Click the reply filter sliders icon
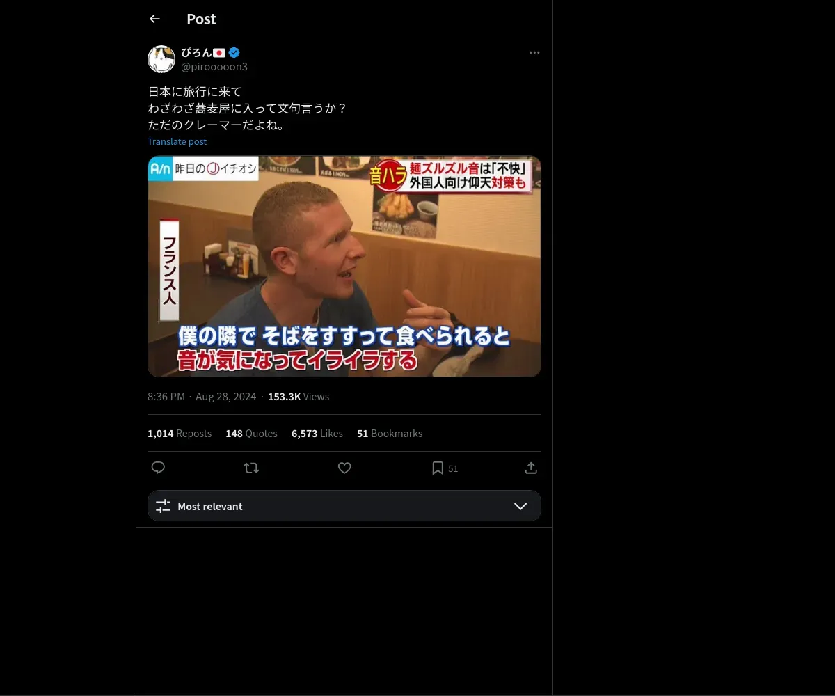Screen dimensions: 835x696 [x=163, y=506]
